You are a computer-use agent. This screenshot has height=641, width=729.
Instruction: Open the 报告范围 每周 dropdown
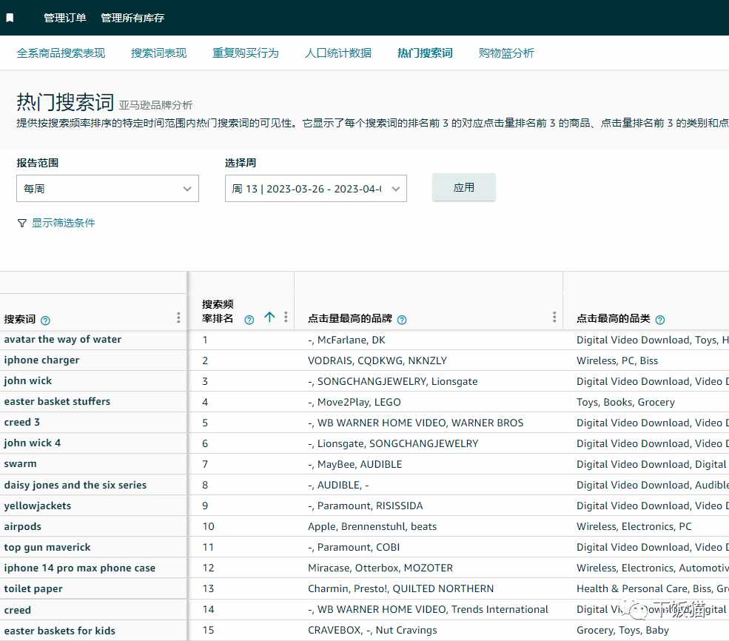tap(107, 188)
